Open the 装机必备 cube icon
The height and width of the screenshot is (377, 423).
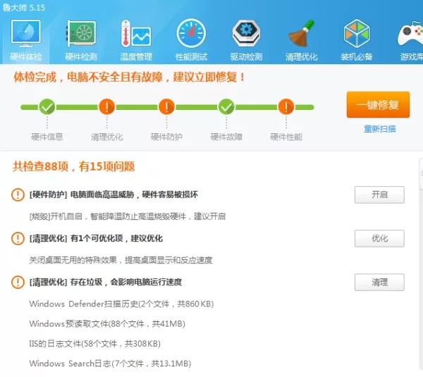pyautogui.click(x=357, y=33)
